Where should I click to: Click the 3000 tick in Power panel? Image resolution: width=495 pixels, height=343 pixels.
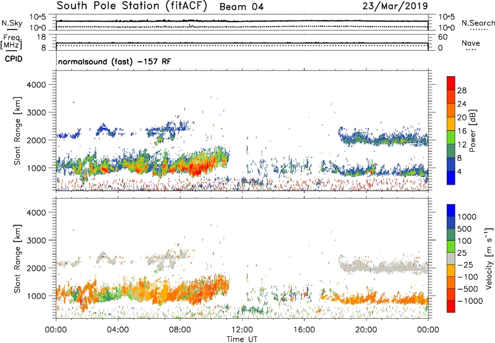tap(36, 113)
